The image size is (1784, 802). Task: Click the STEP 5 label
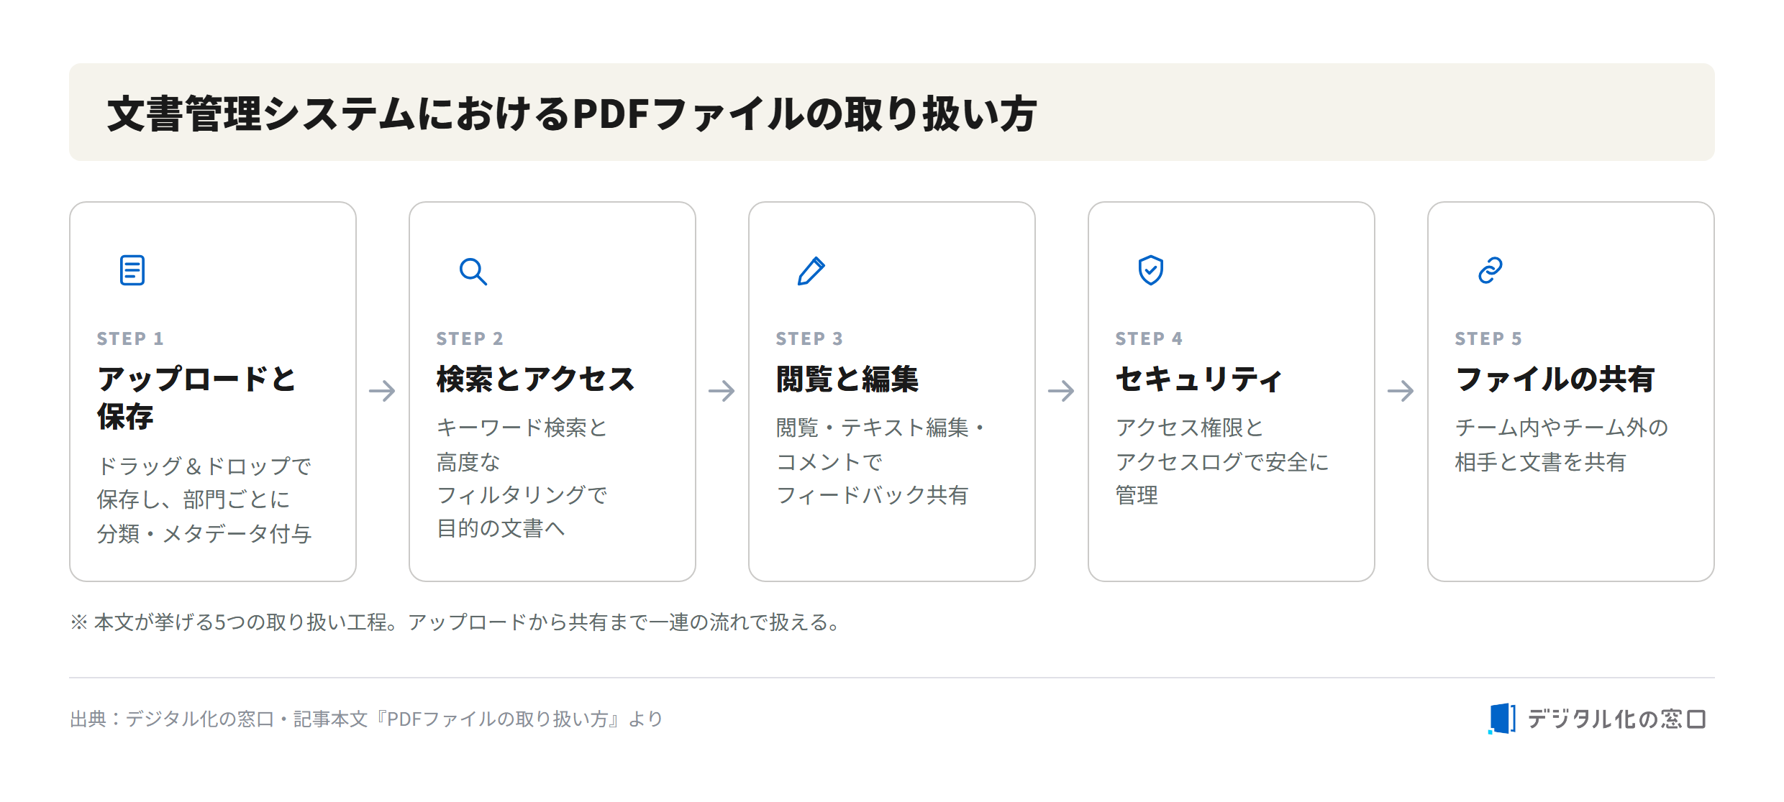tap(1488, 338)
